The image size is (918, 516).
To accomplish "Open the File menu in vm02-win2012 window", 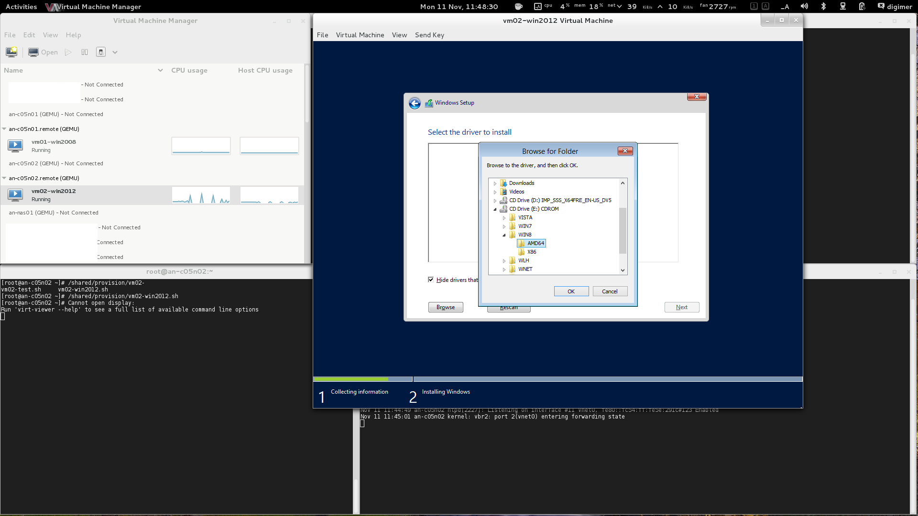I will pyautogui.click(x=323, y=35).
